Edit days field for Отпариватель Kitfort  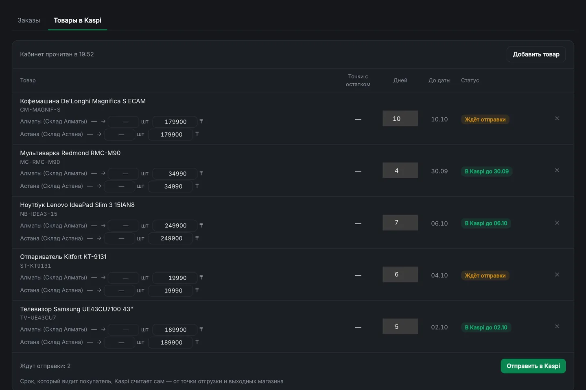(400, 275)
